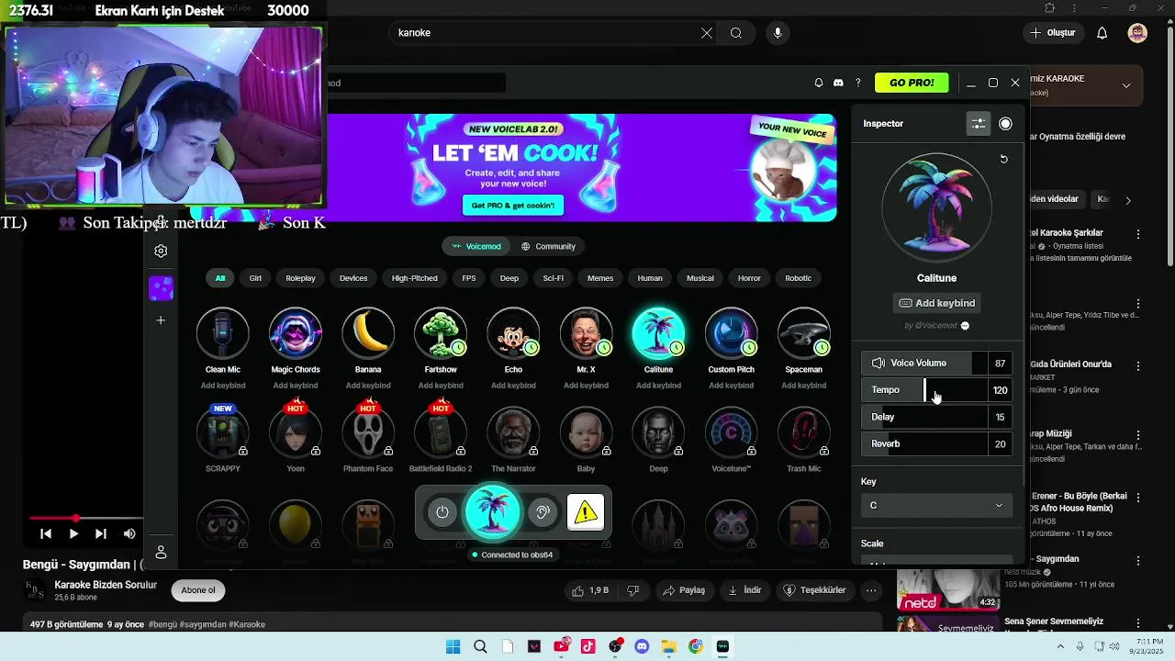
Task: Click the plus icon in Voicemod sidebar
Action: click(x=161, y=320)
